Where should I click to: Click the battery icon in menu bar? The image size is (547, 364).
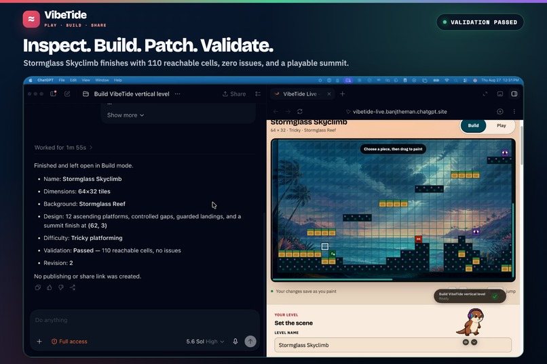pyautogui.click(x=436, y=80)
